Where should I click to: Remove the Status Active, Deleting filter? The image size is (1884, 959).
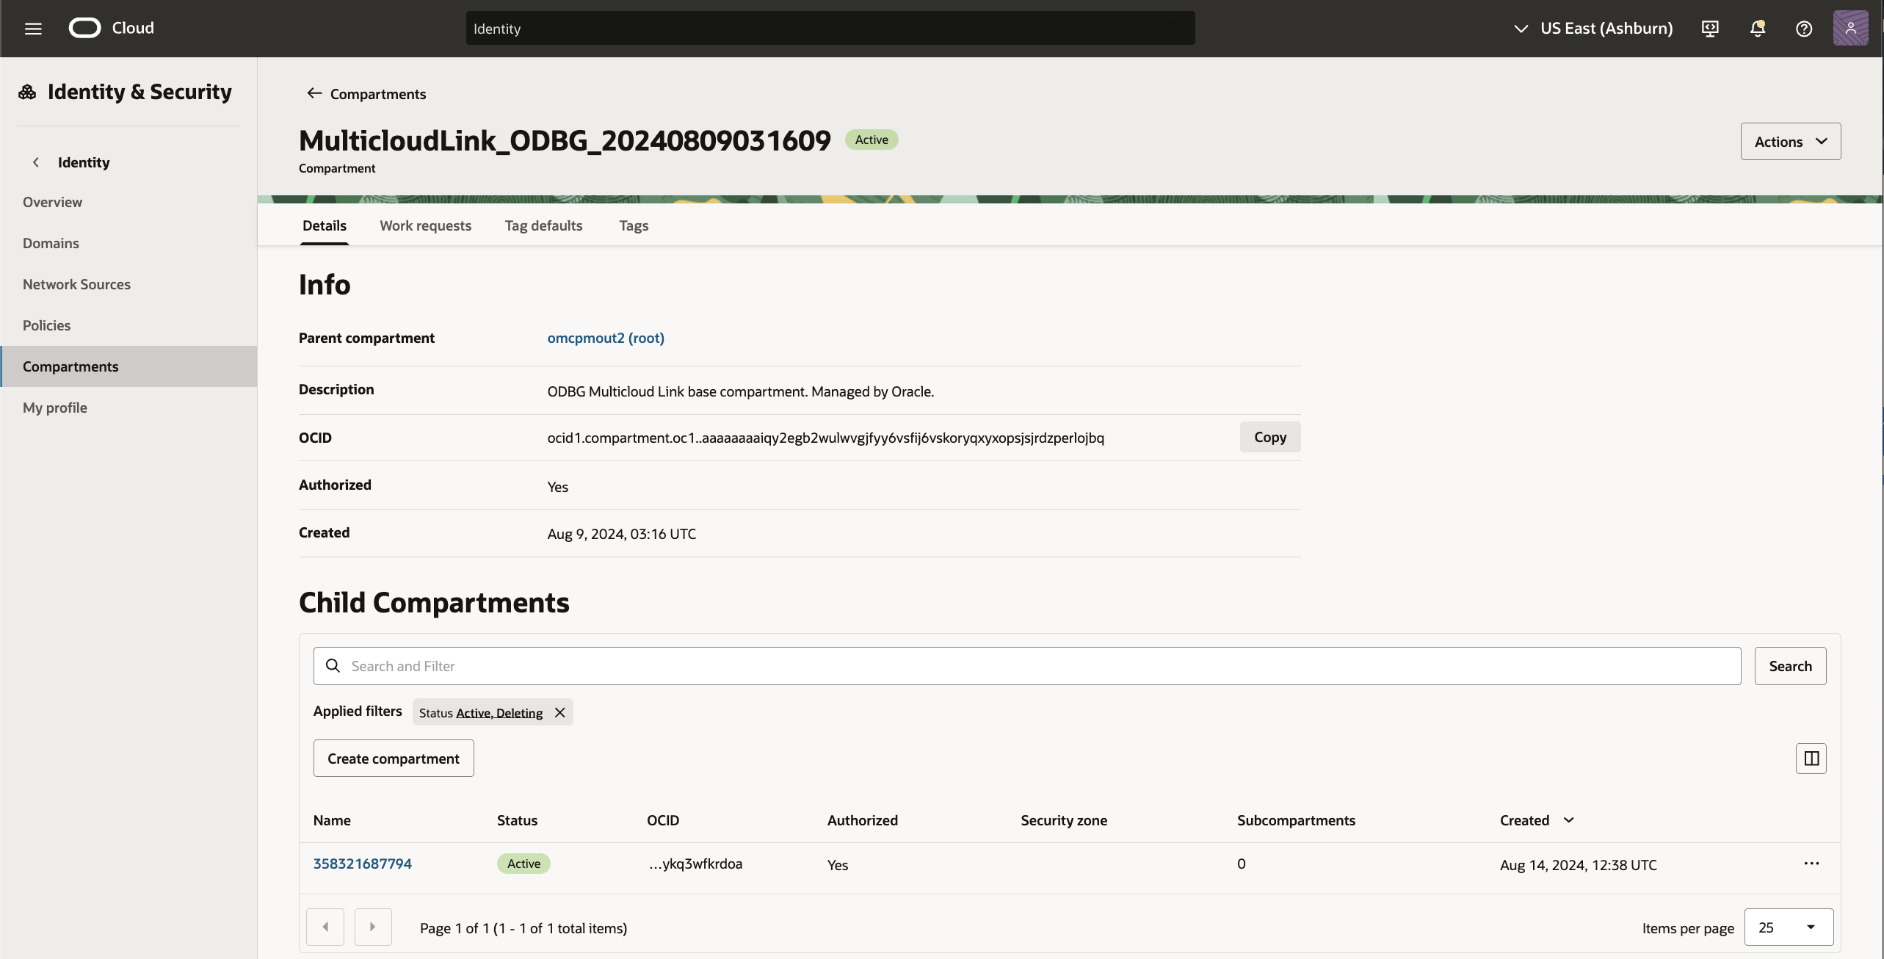point(560,712)
